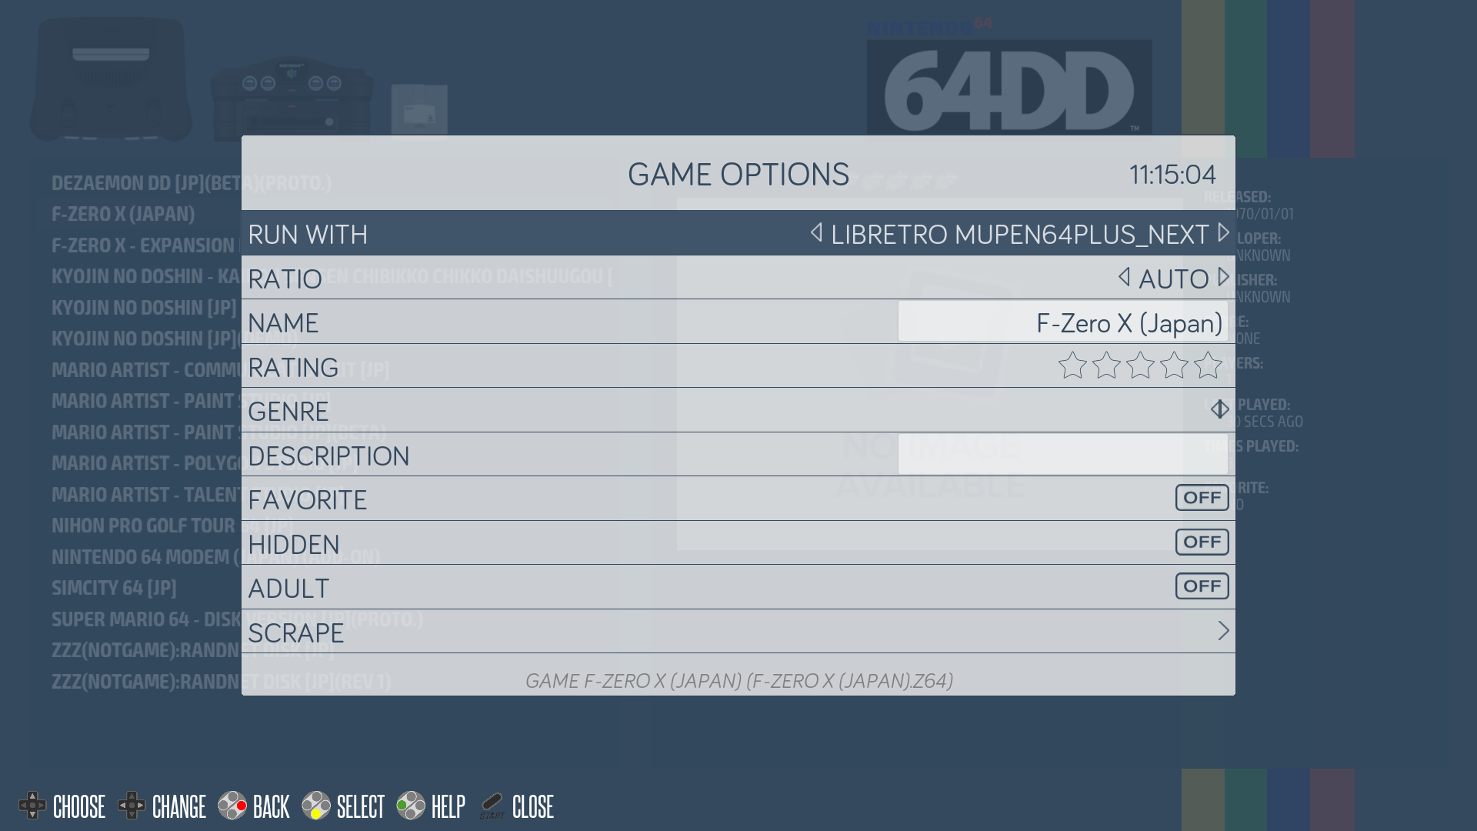Click the SCRAPE chevron arrow
The height and width of the screenshot is (831, 1477).
(x=1223, y=631)
